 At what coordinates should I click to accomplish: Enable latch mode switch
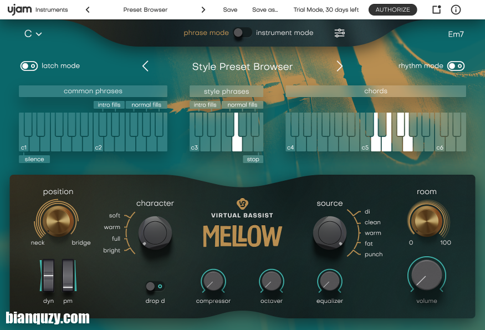click(x=29, y=66)
